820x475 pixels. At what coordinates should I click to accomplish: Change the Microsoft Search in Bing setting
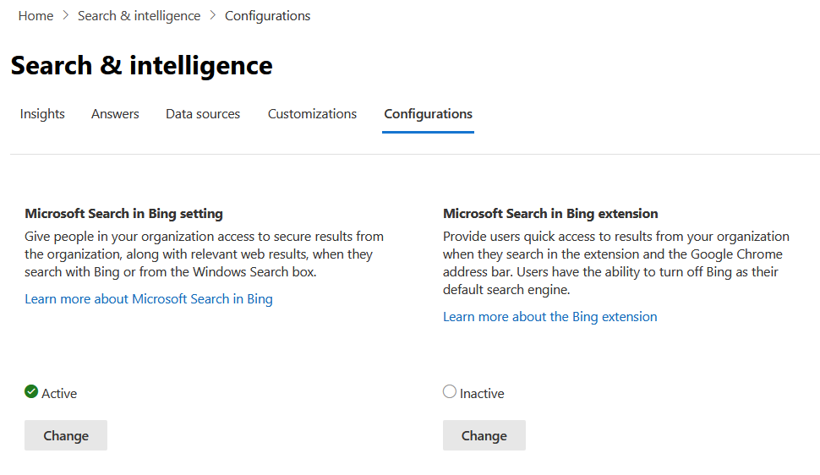[x=66, y=435]
